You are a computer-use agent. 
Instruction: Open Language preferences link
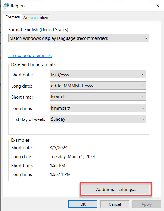coord(30,56)
